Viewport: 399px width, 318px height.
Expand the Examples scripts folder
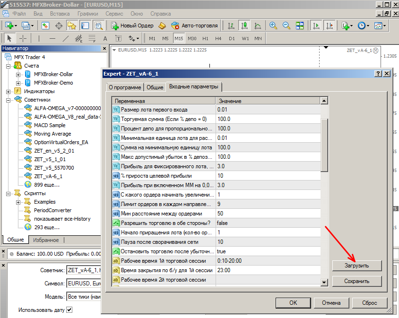coord(18,202)
